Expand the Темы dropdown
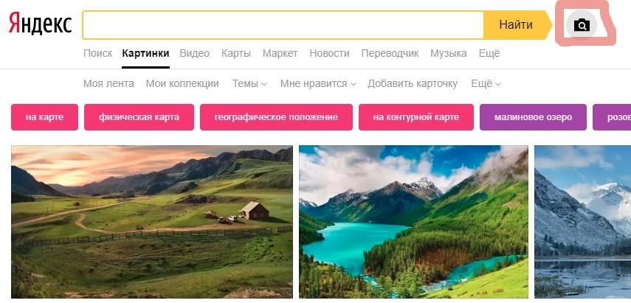The width and height of the screenshot is (631, 303). click(249, 83)
